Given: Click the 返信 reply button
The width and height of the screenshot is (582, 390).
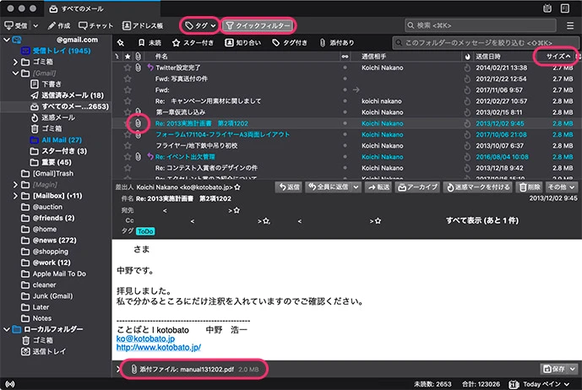Looking at the screenshot, I should point(288,187).
